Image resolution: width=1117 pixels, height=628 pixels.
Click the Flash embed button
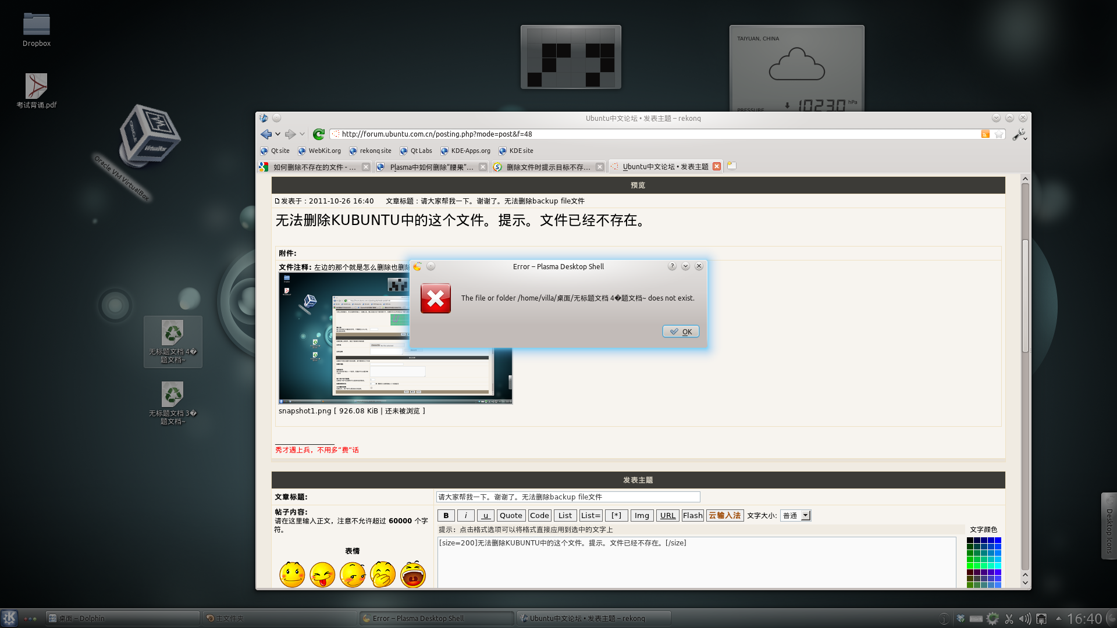click(x=693, y=516)
